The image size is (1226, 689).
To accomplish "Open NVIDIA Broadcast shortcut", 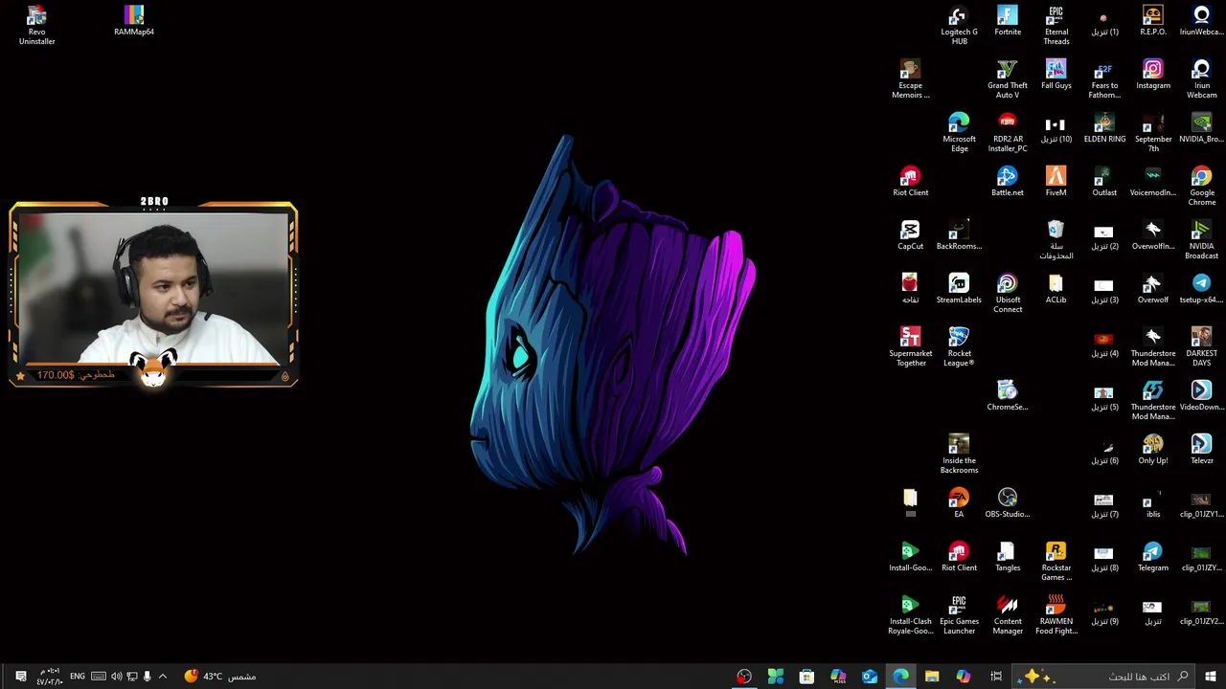I will click(1202, 240).
